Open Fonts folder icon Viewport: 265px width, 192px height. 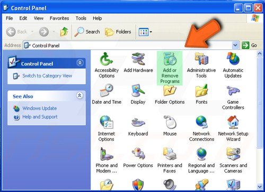[201, 90]
